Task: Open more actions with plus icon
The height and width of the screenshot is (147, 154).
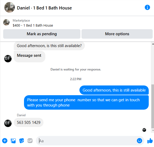Action: (5, 141)
